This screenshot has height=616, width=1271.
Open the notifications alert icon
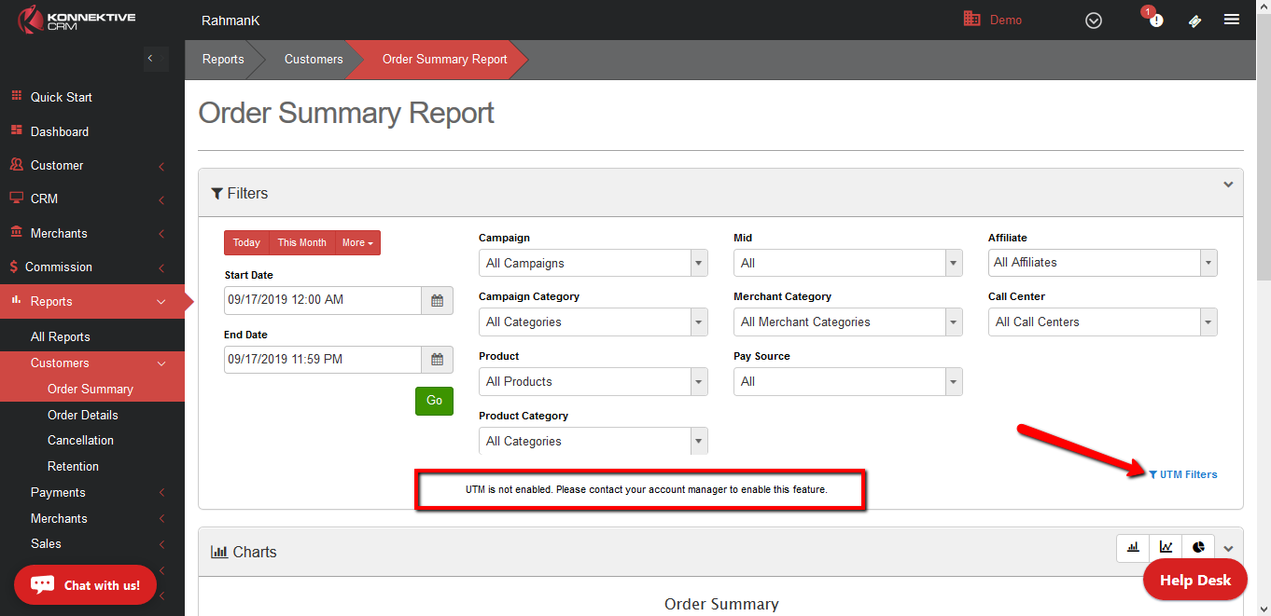[x=1155, y=20]
